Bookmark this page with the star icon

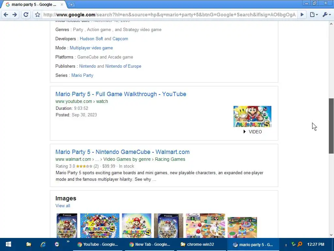(38, 14)
